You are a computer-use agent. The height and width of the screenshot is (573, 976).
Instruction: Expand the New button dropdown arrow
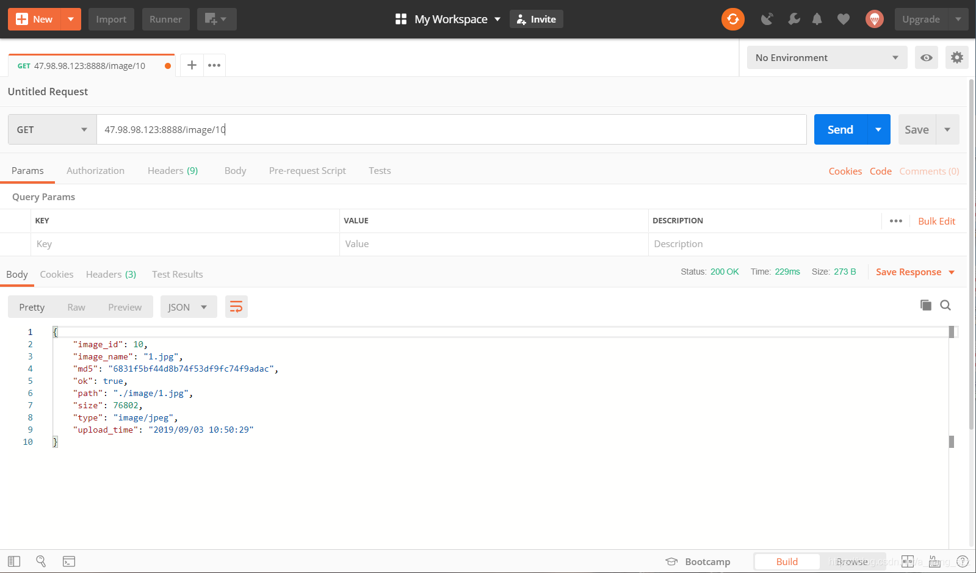(x=71, y=19)
